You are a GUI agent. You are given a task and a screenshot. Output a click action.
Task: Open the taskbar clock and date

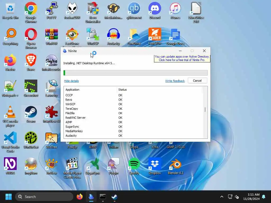[x=251, y=197]
